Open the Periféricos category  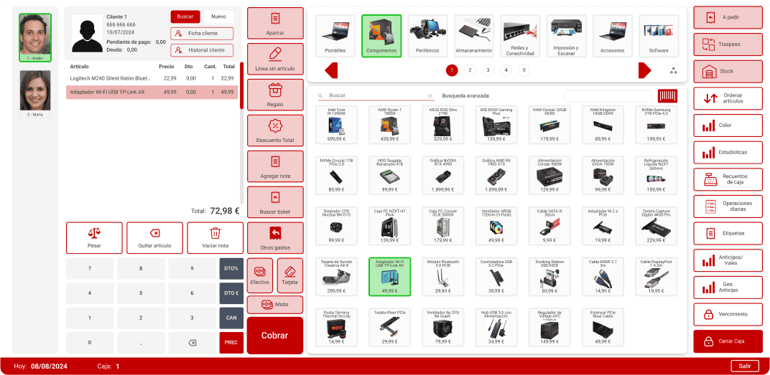pyautogui.click(x=427, y=36)
